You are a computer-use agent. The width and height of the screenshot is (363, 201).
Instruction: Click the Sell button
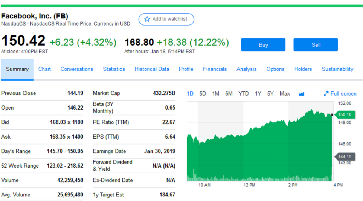pos(315,45)
